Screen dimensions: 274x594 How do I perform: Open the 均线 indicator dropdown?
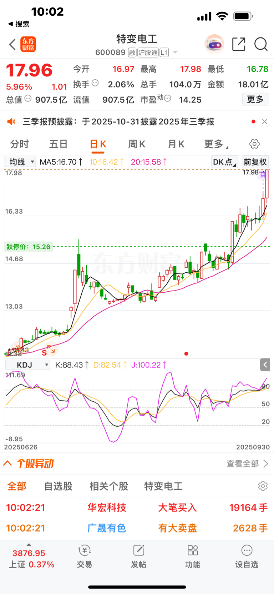click(x=20, y=162)
